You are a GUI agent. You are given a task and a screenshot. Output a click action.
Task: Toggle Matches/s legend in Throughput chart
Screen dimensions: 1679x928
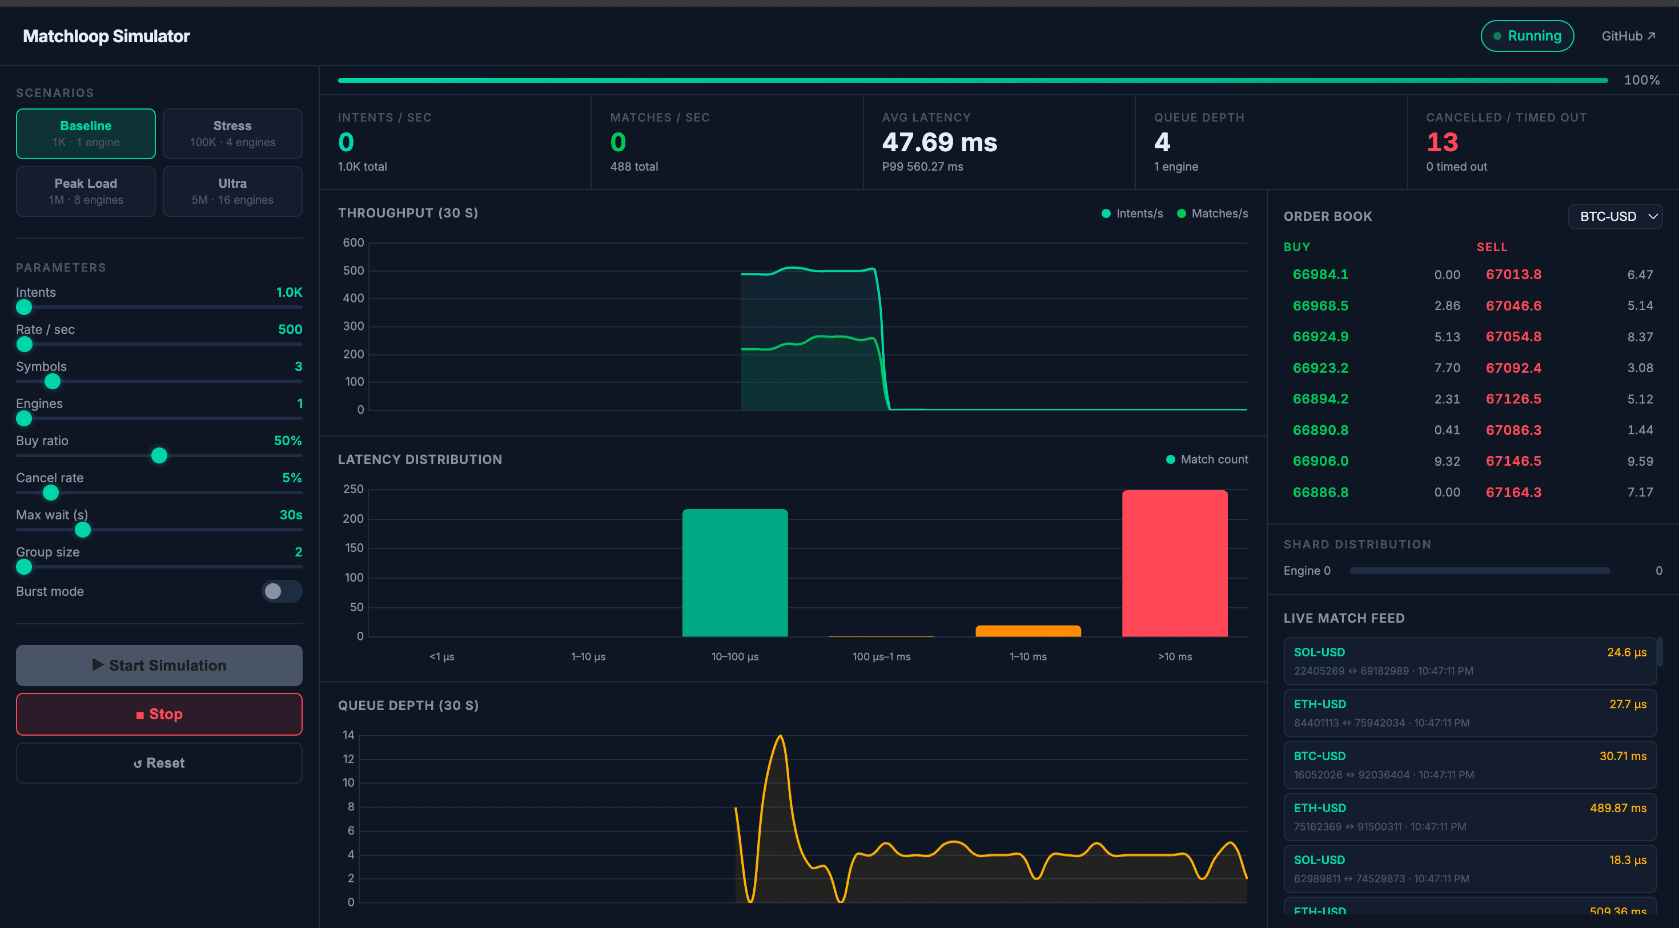tap(1212, 213)
